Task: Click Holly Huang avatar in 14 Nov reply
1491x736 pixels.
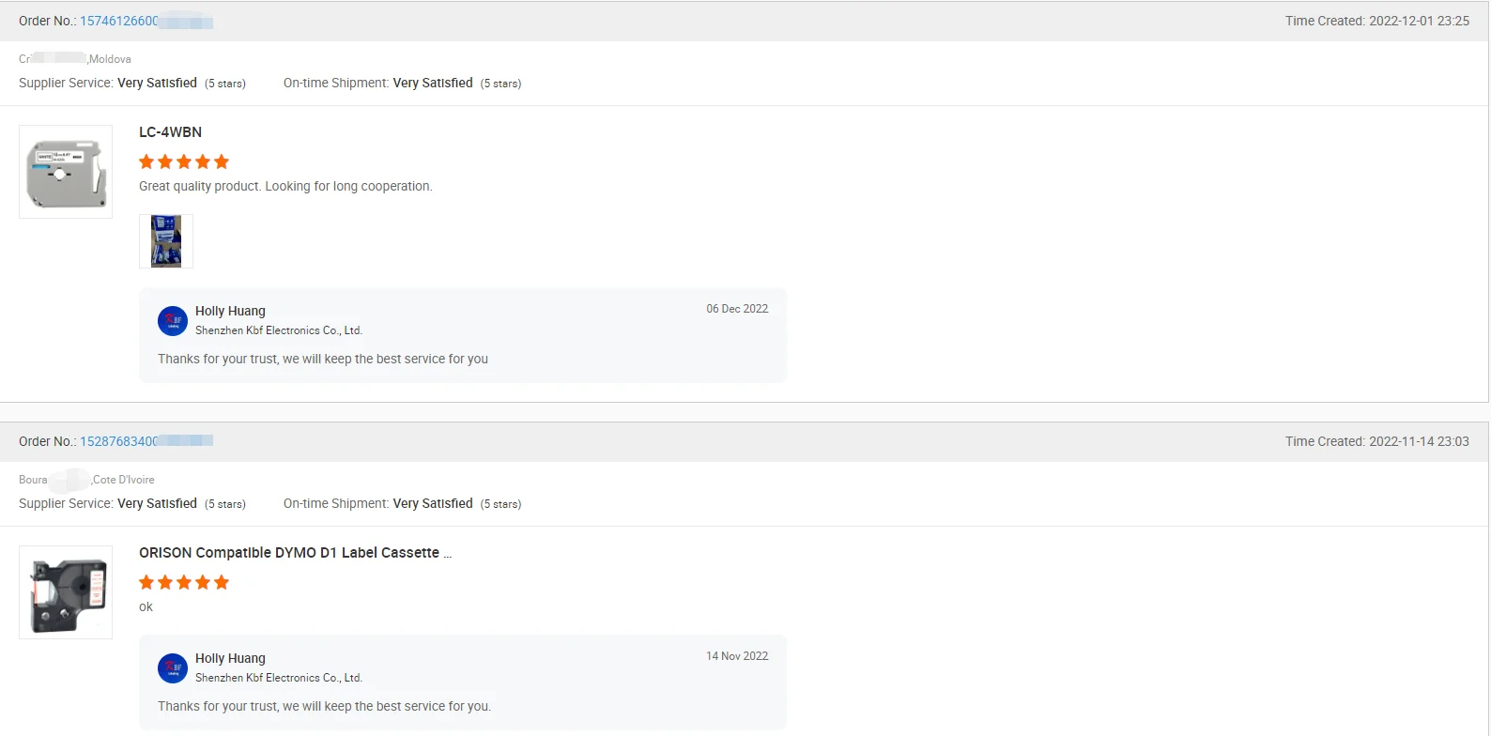Action: pos(173,668)
